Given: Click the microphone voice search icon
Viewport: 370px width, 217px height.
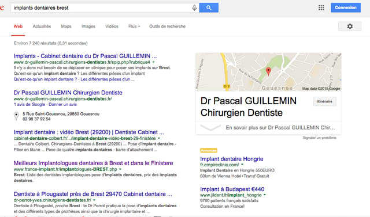Looking at the screenshot, I should tap(194, 7).
